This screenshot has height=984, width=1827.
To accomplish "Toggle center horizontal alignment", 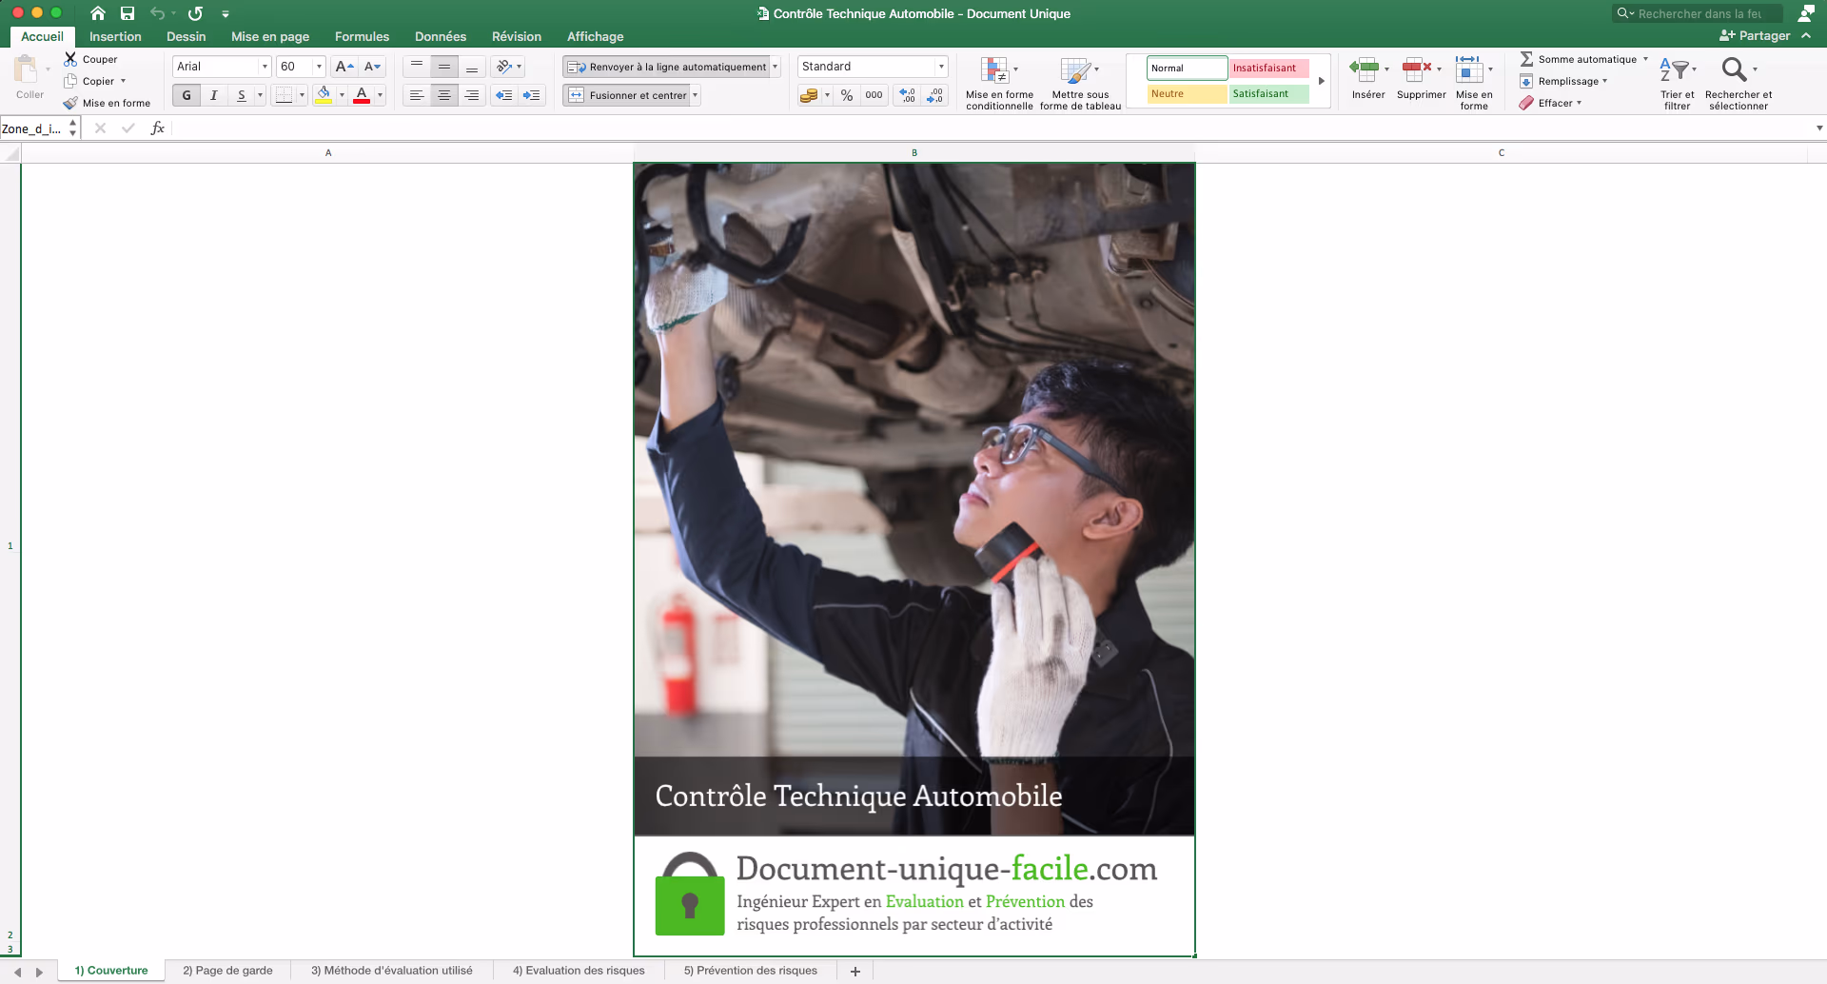I will [444, 95].
